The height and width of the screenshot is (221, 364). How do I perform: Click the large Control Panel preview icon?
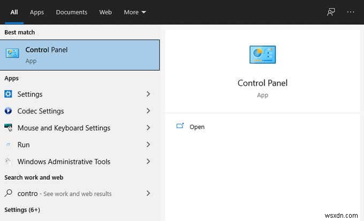click(262, 55)
